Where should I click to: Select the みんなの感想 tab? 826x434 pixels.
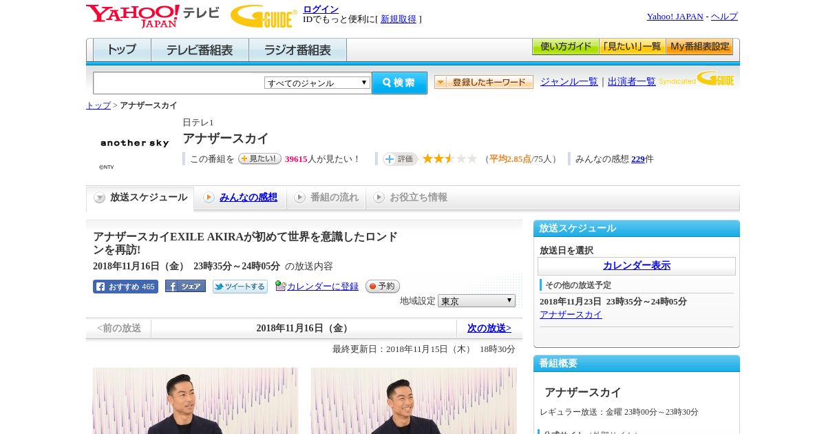click(x=240, y=198)
